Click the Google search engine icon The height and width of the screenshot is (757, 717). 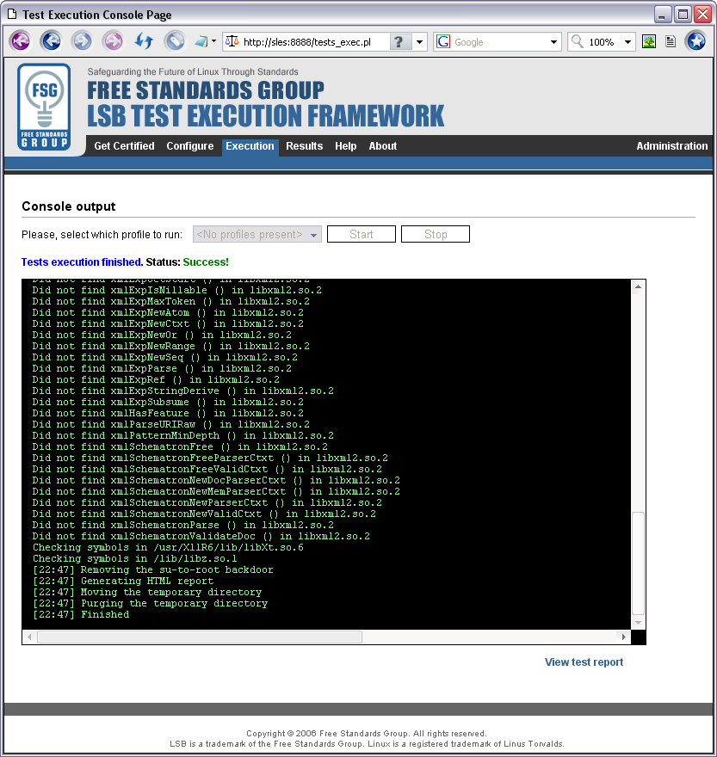[x=443, y=41]
